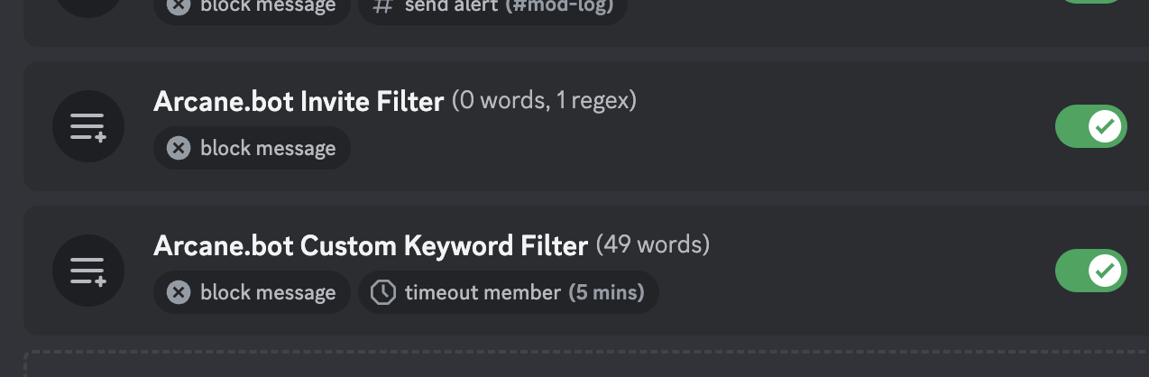Disable the Arcane.bot Invite Filter rule

pyautogui.click(x=1090, y=126)
